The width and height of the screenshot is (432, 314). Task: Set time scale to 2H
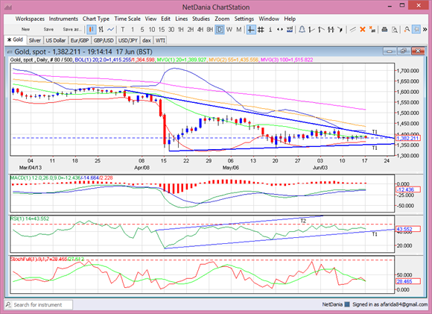[x=191, y=30]
